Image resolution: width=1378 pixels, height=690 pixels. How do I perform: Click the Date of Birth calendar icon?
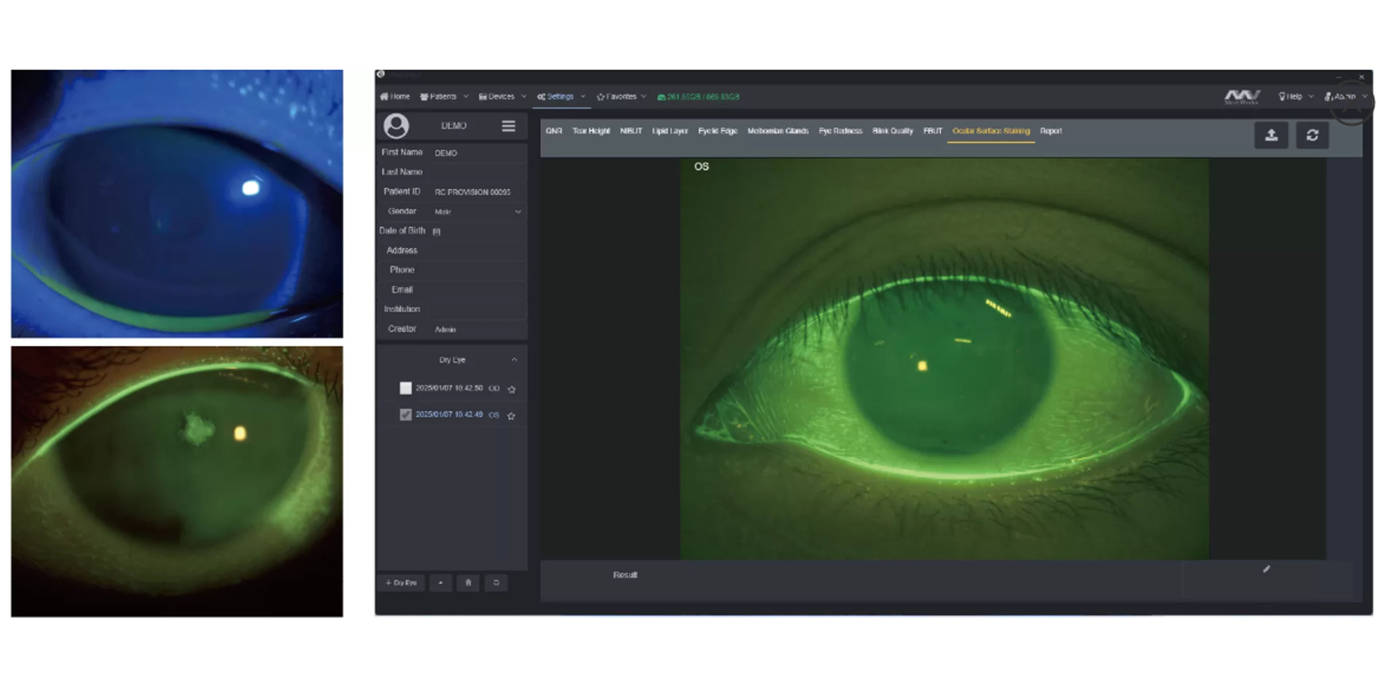(436, 232)
